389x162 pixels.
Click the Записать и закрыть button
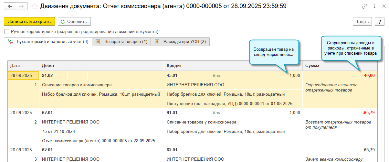coord(29,22)
